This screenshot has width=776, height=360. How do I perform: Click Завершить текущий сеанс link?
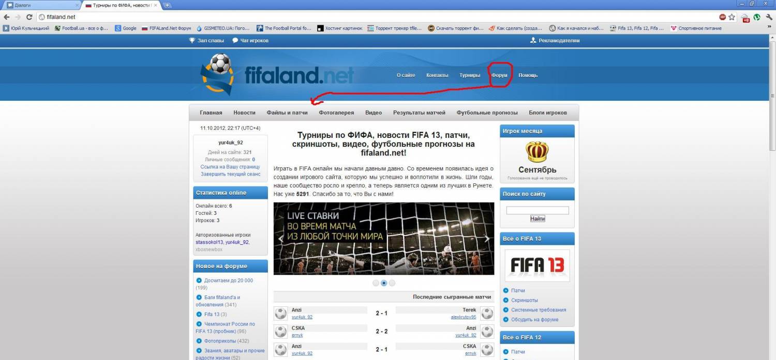click(230, 174)
